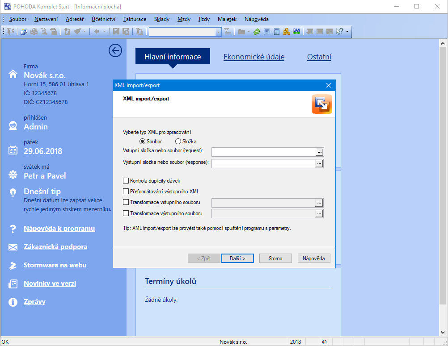Click the green money cash icon
Viewport: 448px width, 346px height.
click(x=257, y=31)
